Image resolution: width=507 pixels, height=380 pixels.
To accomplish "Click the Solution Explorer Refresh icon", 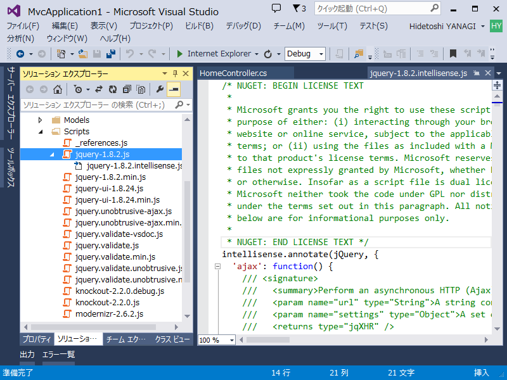I will tap(113, 89).
